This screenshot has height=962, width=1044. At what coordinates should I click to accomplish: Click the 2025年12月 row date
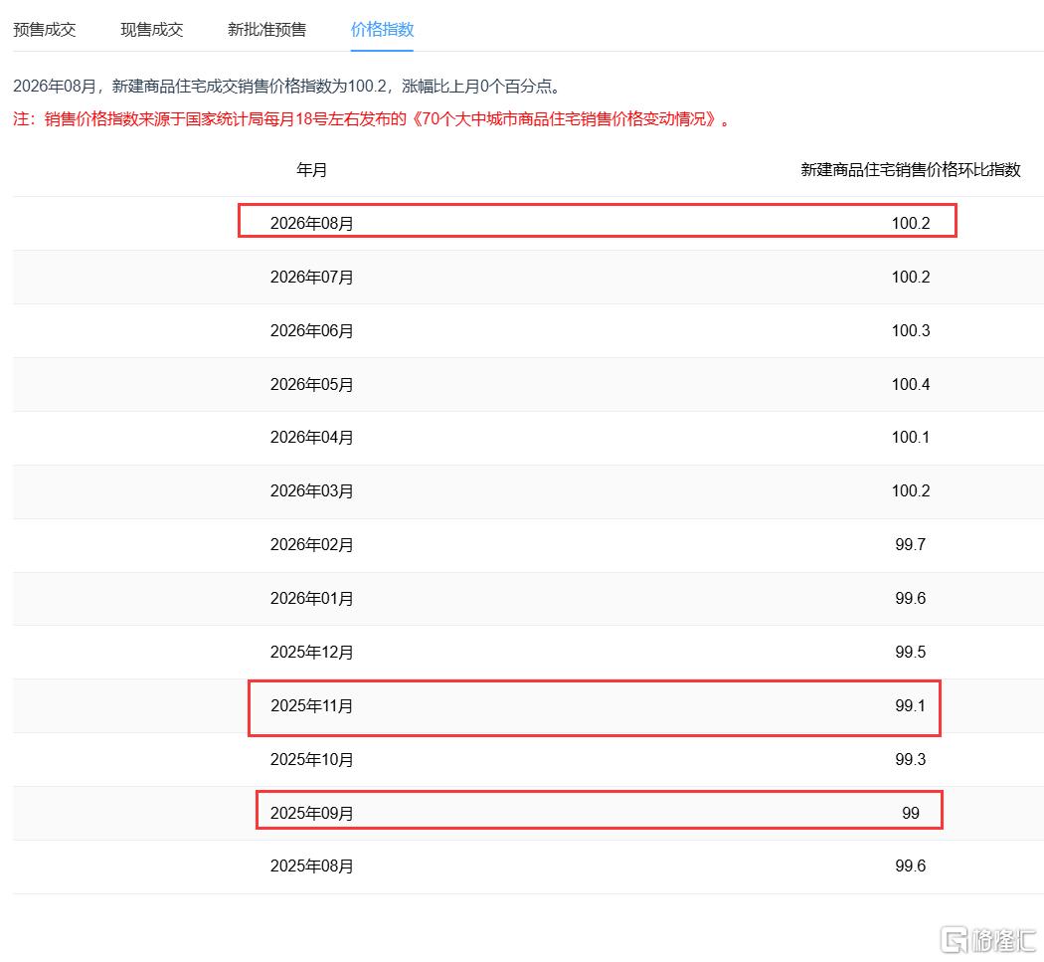pyautogui.click(x=311, y=653)
